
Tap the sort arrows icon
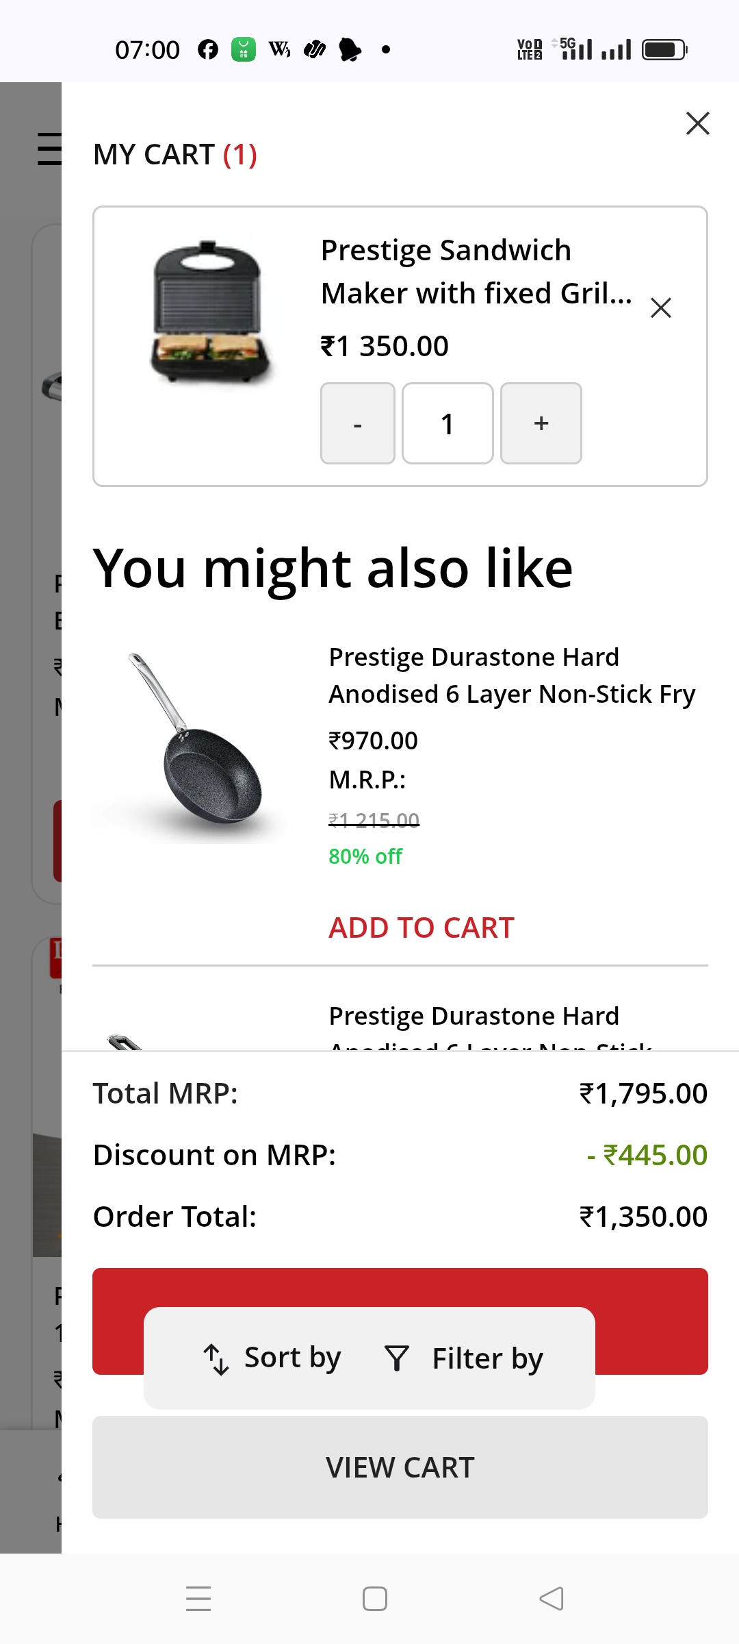(x=216, y=1359)
